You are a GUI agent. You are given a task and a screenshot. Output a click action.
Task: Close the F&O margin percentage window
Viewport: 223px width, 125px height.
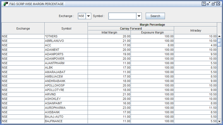(x=218, y=4)
